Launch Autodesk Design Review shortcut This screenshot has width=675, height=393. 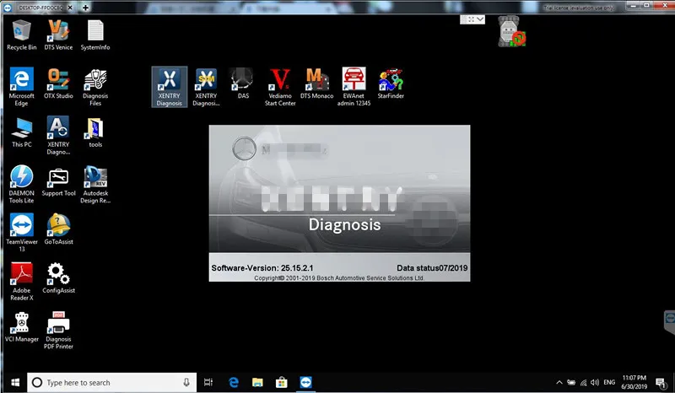tap(95, 184)
